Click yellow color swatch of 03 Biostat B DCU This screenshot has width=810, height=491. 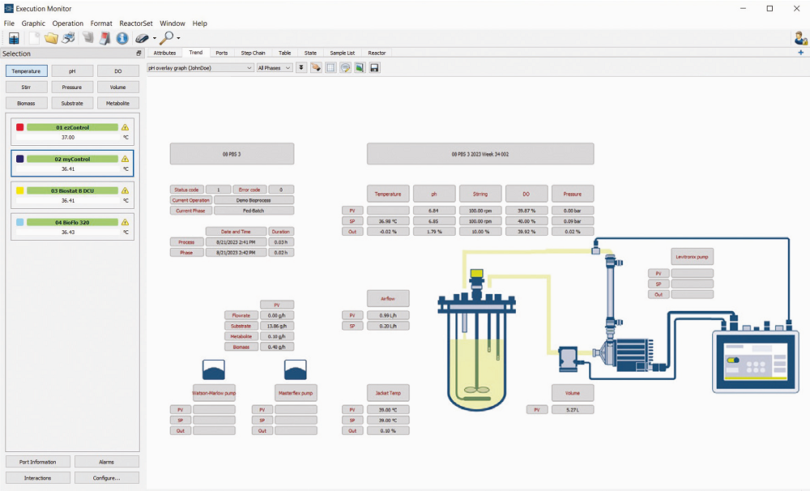click(x=19, y=190)
